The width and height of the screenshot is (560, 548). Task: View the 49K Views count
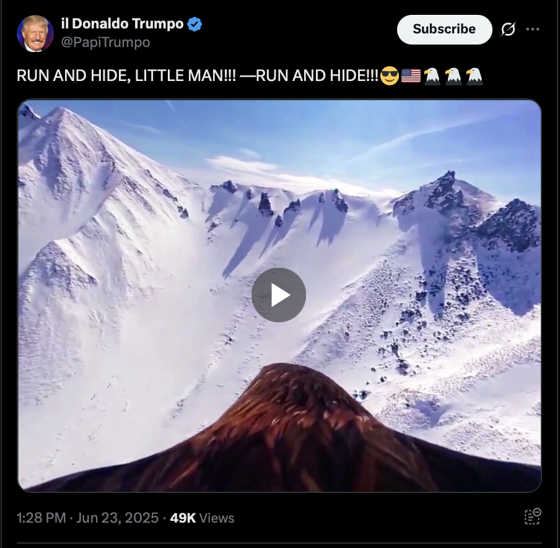(x=202, y=518)
